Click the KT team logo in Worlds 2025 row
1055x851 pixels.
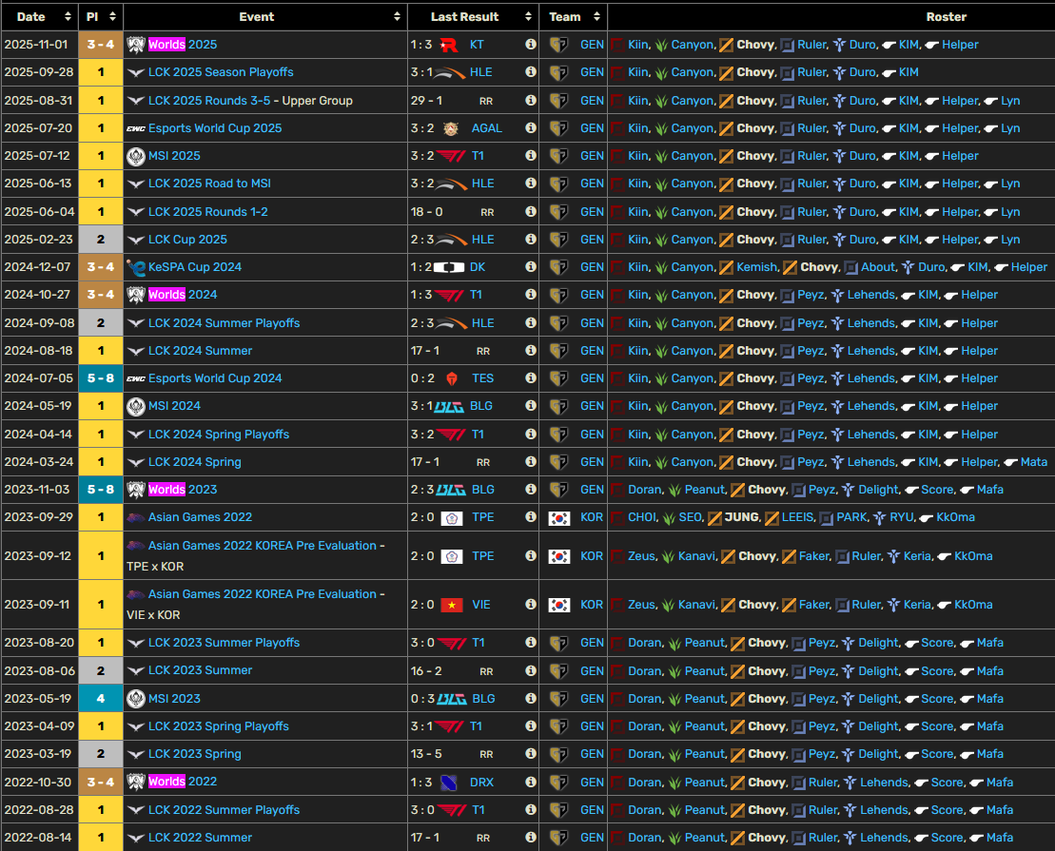(x=449, y=45)
